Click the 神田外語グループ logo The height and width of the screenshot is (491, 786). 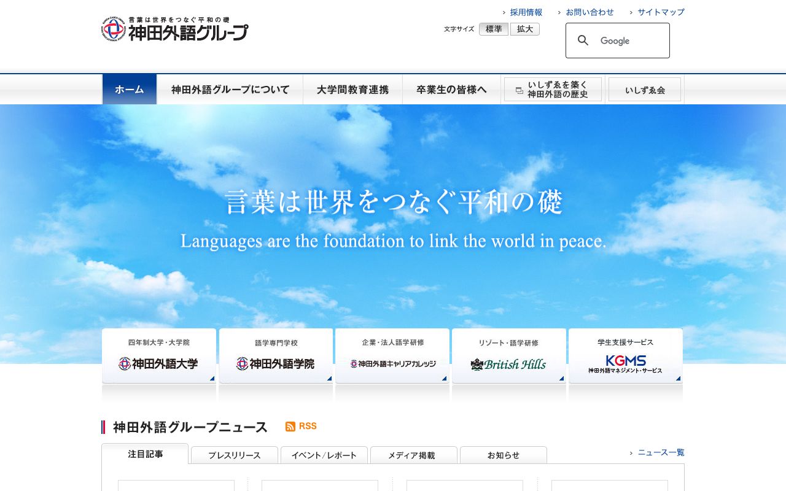tap(175, 29)
